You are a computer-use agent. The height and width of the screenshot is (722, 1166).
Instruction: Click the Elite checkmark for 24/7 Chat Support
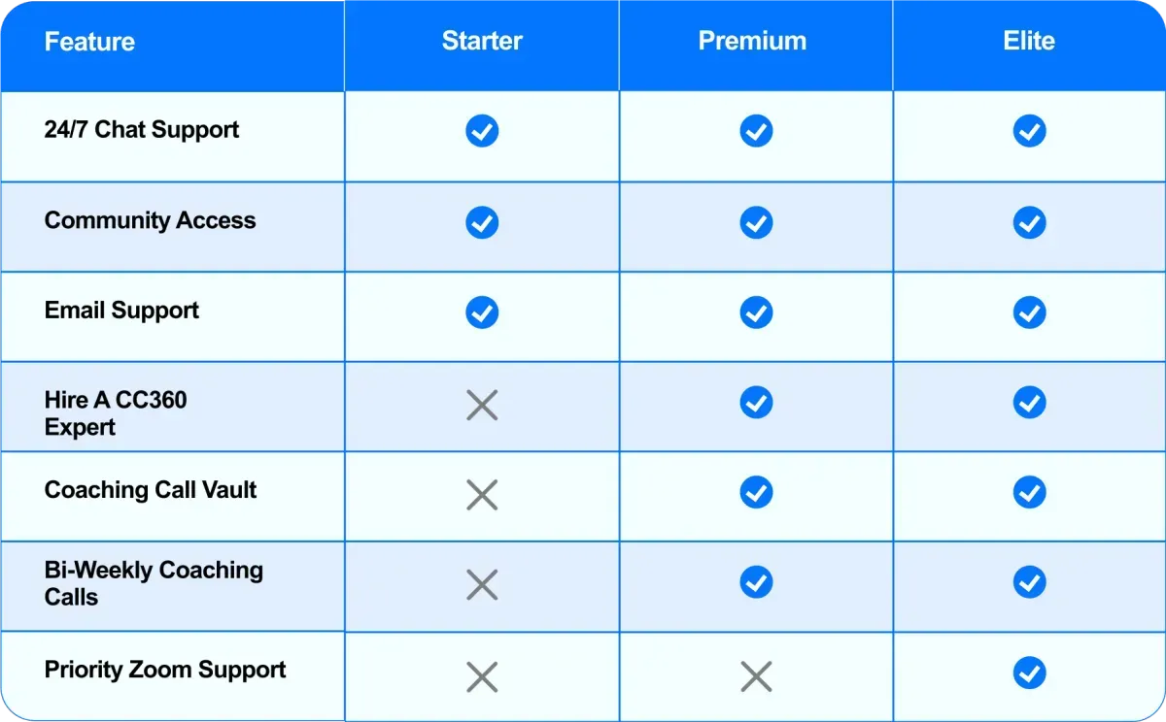click(x=1029, y=130)
